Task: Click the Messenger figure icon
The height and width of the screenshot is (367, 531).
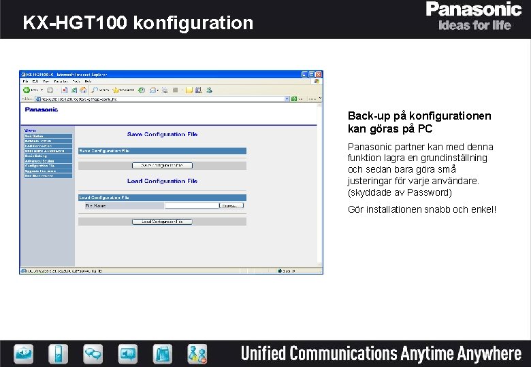Action: 209,90
